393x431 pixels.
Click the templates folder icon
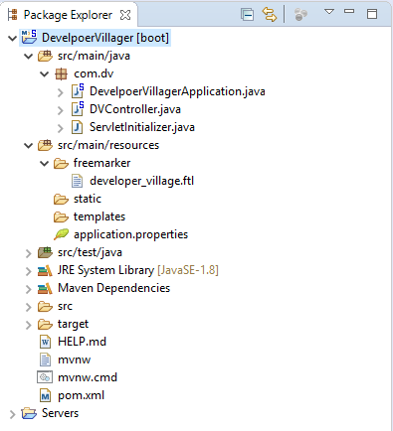tap(61, 216)
